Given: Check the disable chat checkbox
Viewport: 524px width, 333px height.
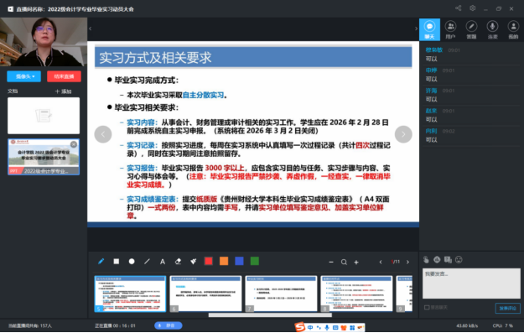Looking at the screenshot, I should pyautogui.click(x=427, y=307).
